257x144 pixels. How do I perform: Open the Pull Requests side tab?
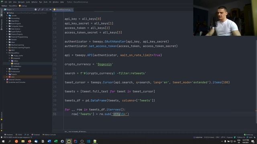coord(2,24)
